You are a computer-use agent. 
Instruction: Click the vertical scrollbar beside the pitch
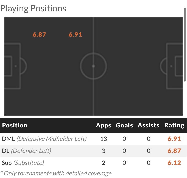pyautogui.click(x=185, y=45)
